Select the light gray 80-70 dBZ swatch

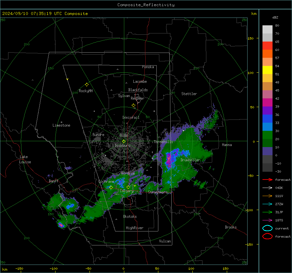pos(267,30)
